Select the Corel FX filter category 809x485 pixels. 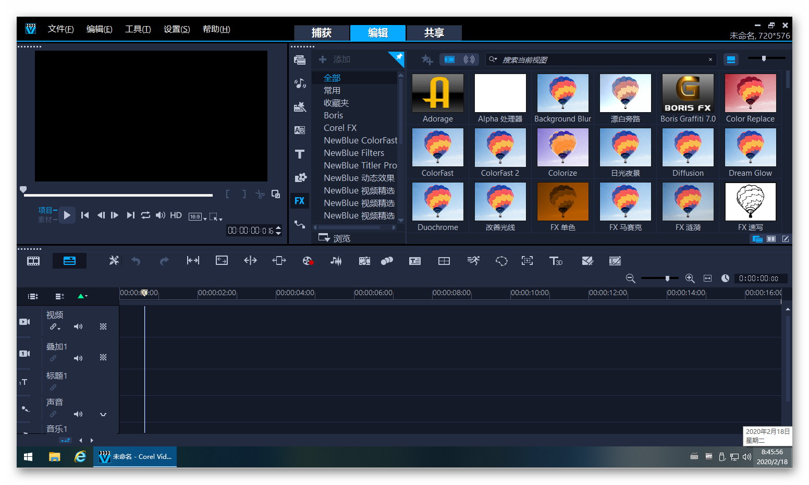340,128
